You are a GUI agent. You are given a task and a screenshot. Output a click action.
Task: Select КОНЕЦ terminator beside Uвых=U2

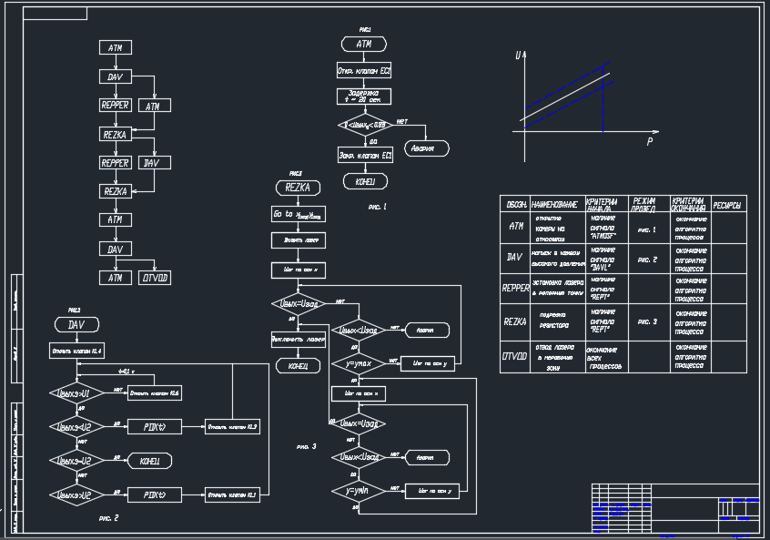click(150, 461)
